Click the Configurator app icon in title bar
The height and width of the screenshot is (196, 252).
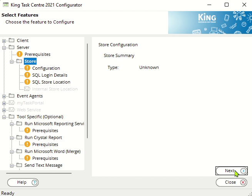pyautogui.click(x=6, y=5)
